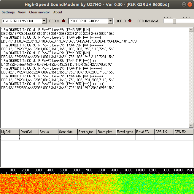Screen dimensions: 194x194
Task: Expand the FSK G3RUH 2400bd dropdown arrow
Action: 110,21
